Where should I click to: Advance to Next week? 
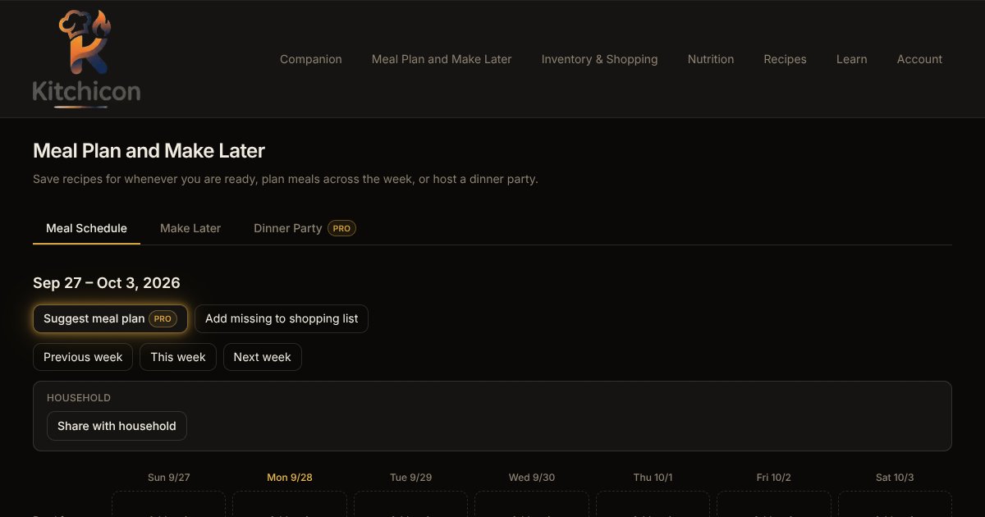(263, 357)
